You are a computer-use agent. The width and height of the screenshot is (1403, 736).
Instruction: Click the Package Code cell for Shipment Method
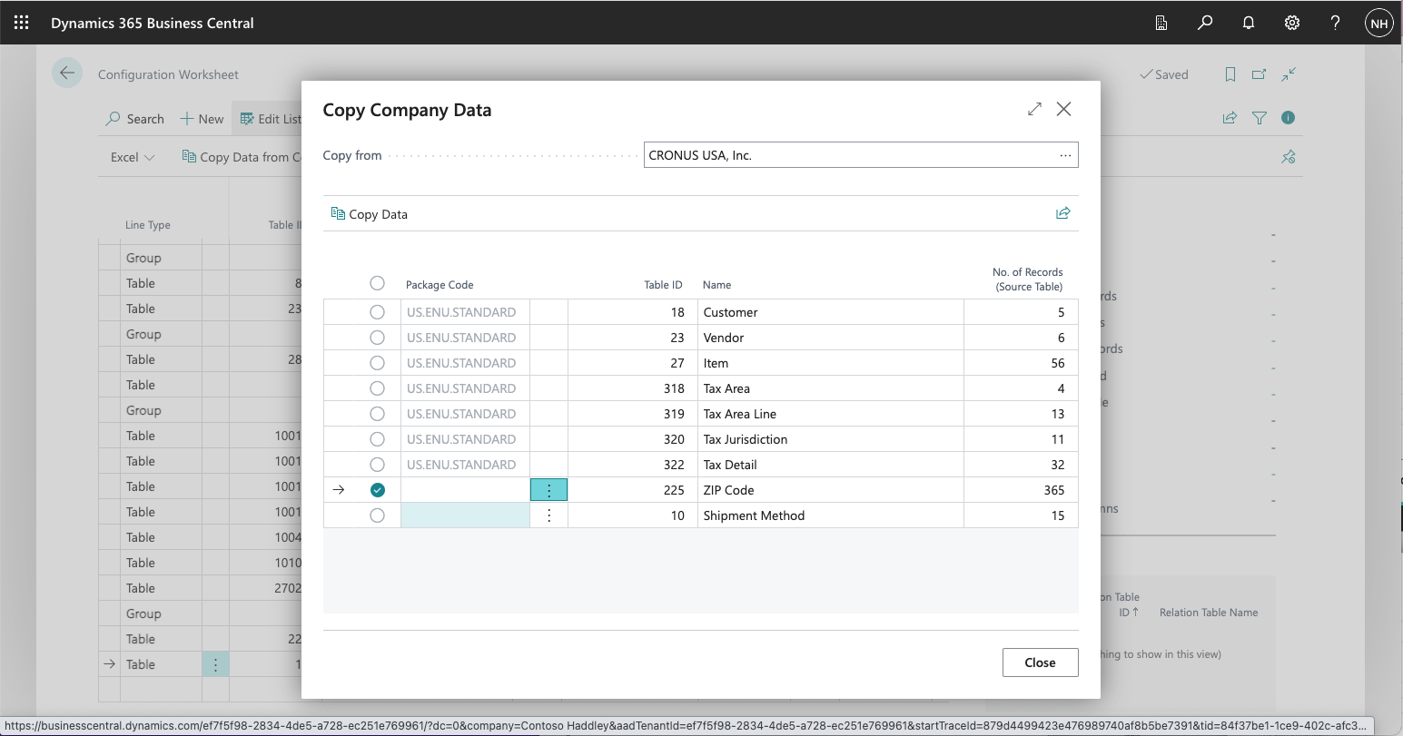[465, 515]
